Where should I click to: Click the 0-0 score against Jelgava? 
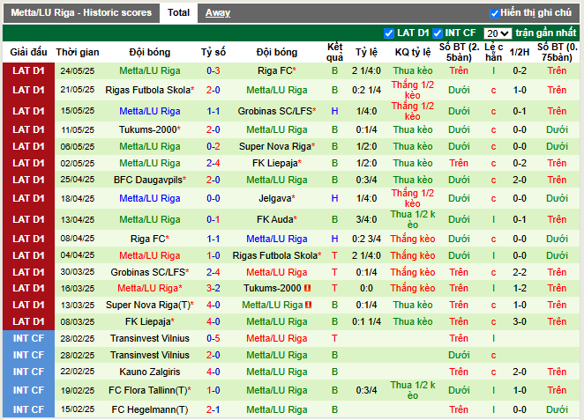point(213,198)
